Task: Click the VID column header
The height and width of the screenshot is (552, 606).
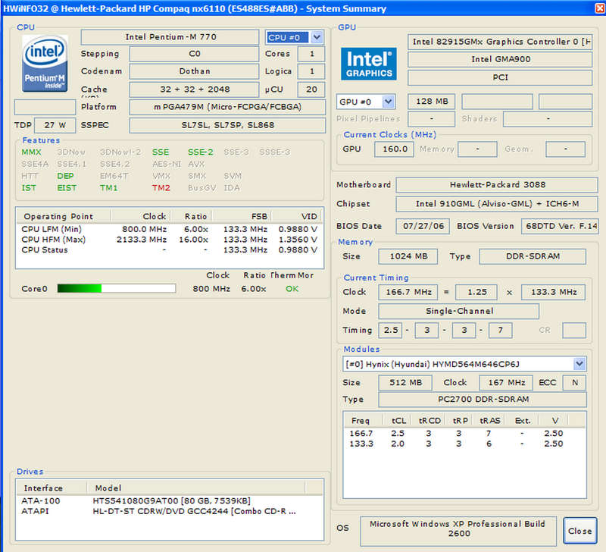Action: click(x=295, y=216)
